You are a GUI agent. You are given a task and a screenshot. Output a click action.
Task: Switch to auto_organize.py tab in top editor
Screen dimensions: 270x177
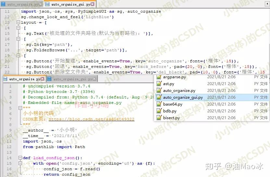tap(21, 4)
